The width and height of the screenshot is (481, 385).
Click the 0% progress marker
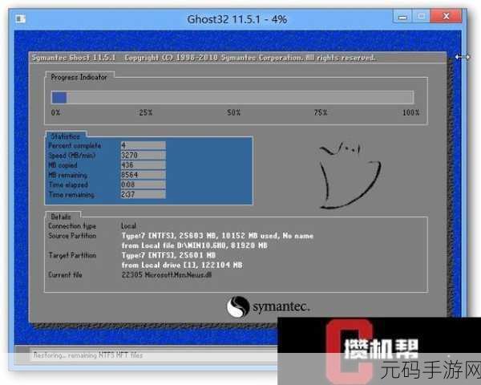click(x=56, y=112)
